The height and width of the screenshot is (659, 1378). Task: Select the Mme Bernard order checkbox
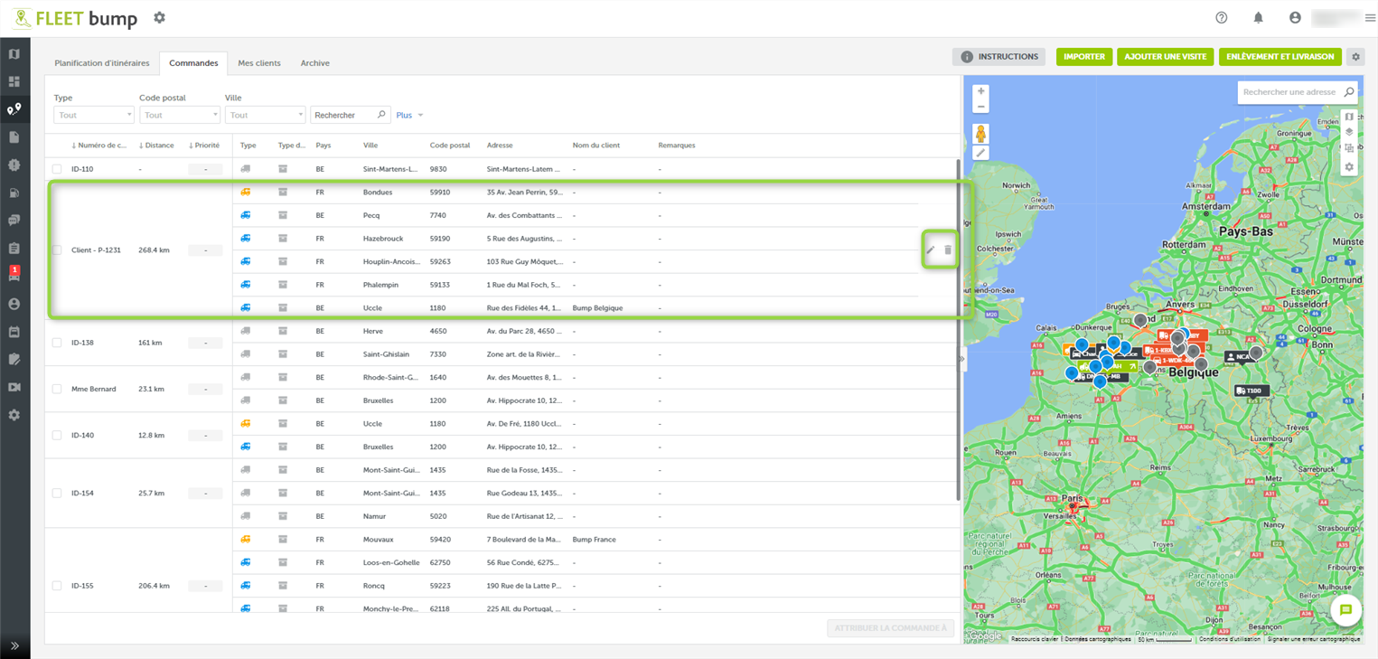[x=57, y=390]
